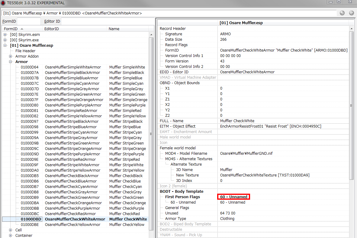
Task: Select record 01000DB7 Muffler CheckCyan
Action: (x=75, y=187)
